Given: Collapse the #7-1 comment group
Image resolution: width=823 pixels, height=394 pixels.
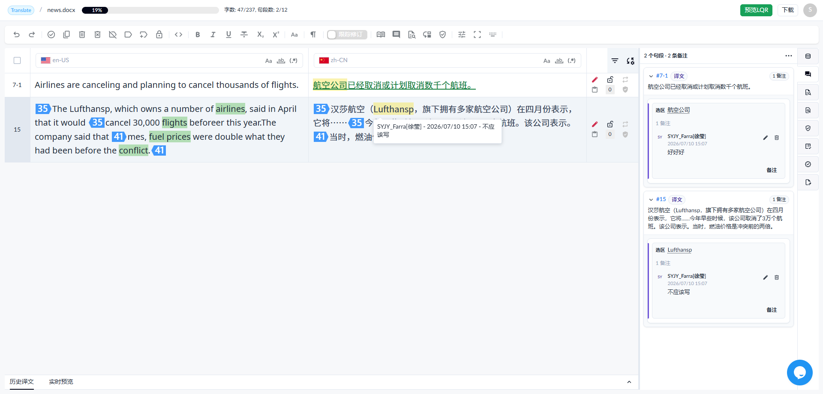Looking at the screenshot, I should coord(651,76).
